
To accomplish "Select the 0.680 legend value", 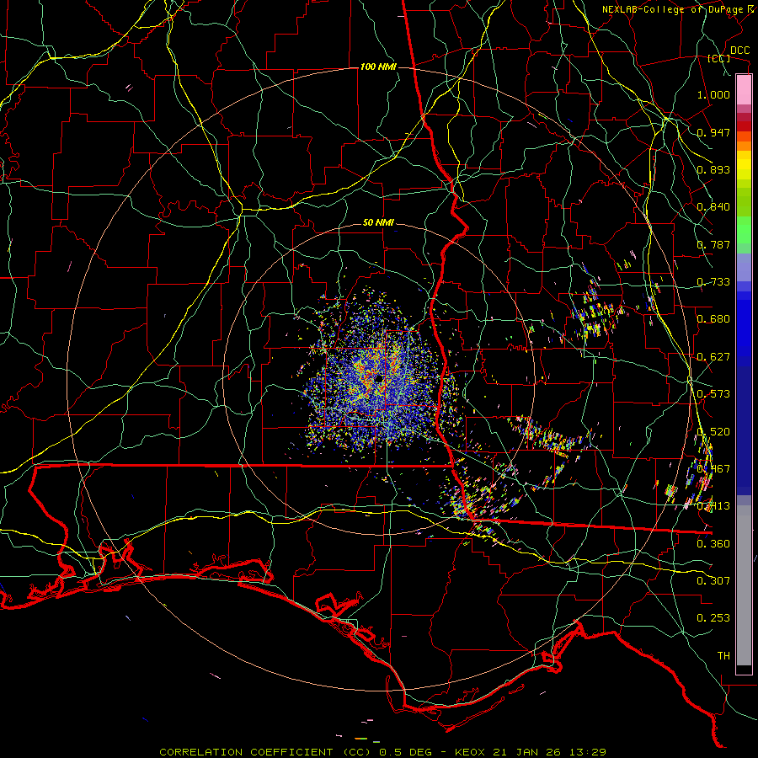I will 713,319.
